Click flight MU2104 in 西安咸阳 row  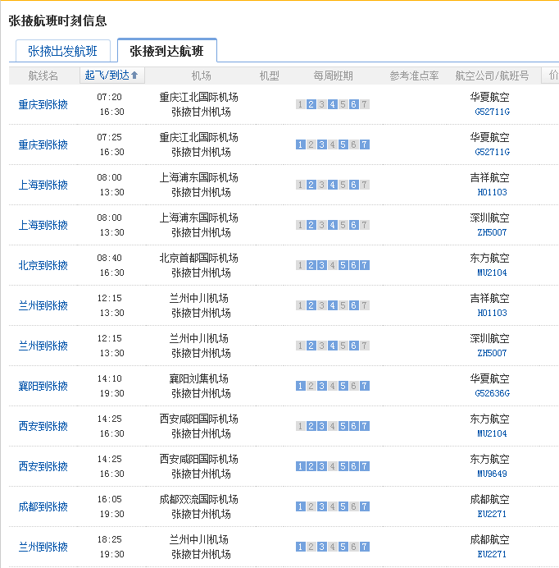point(492,433)
